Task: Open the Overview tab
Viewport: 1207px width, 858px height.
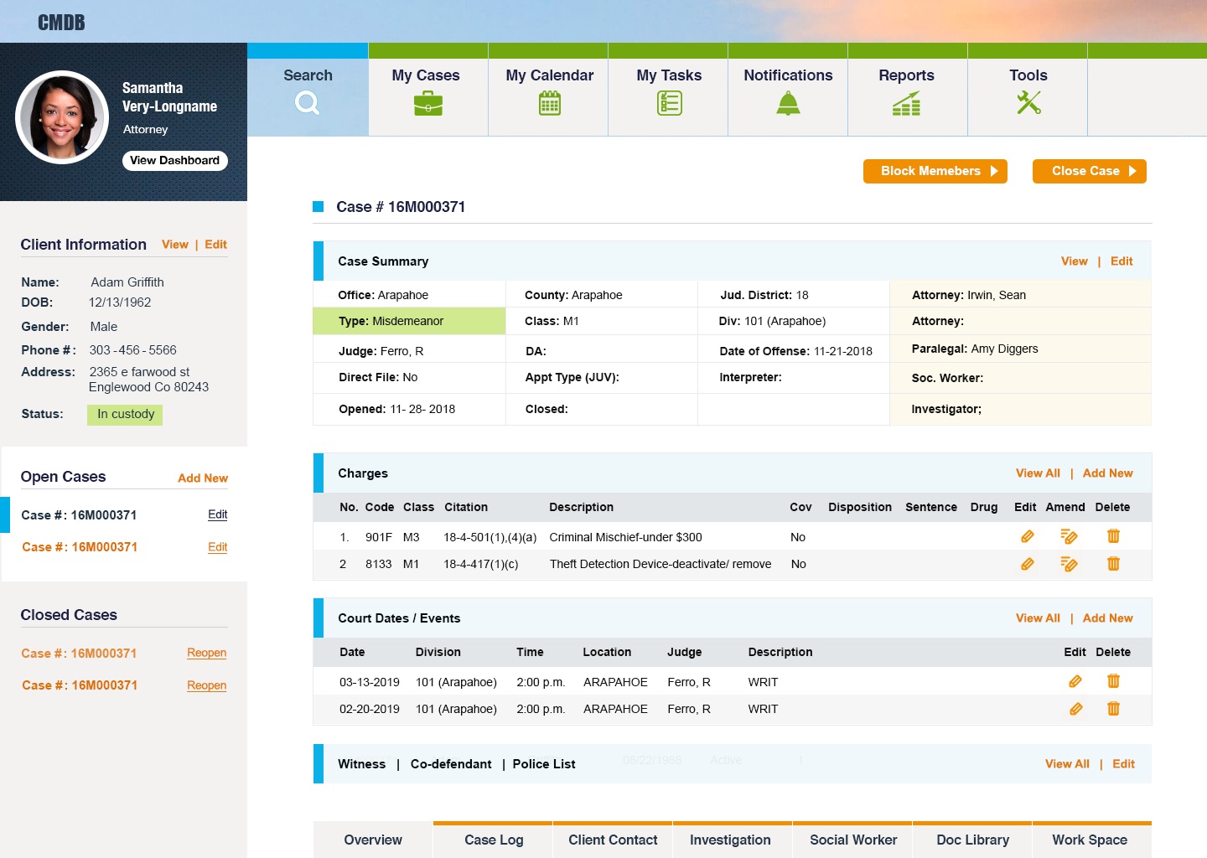Action: (373, 840)
